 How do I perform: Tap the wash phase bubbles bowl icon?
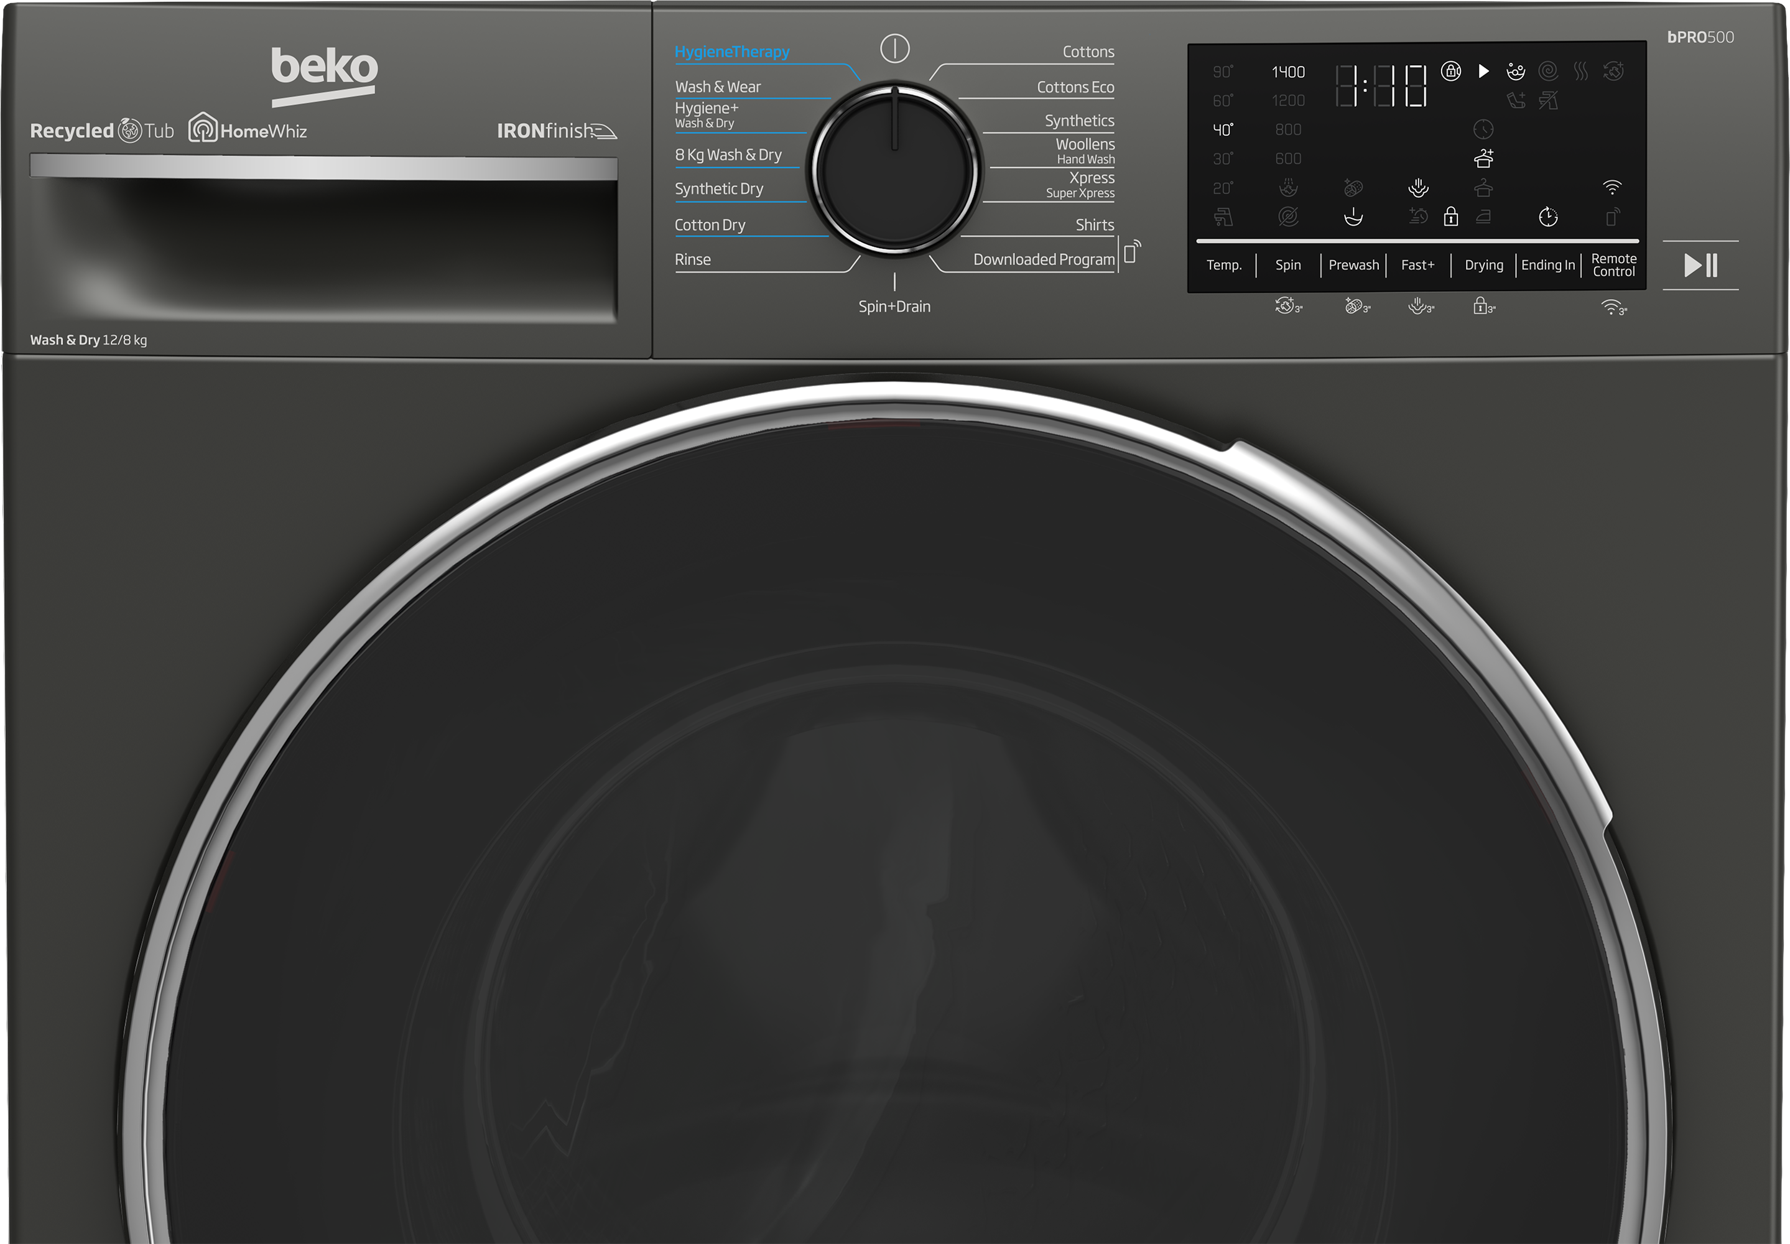point(1516,72)
